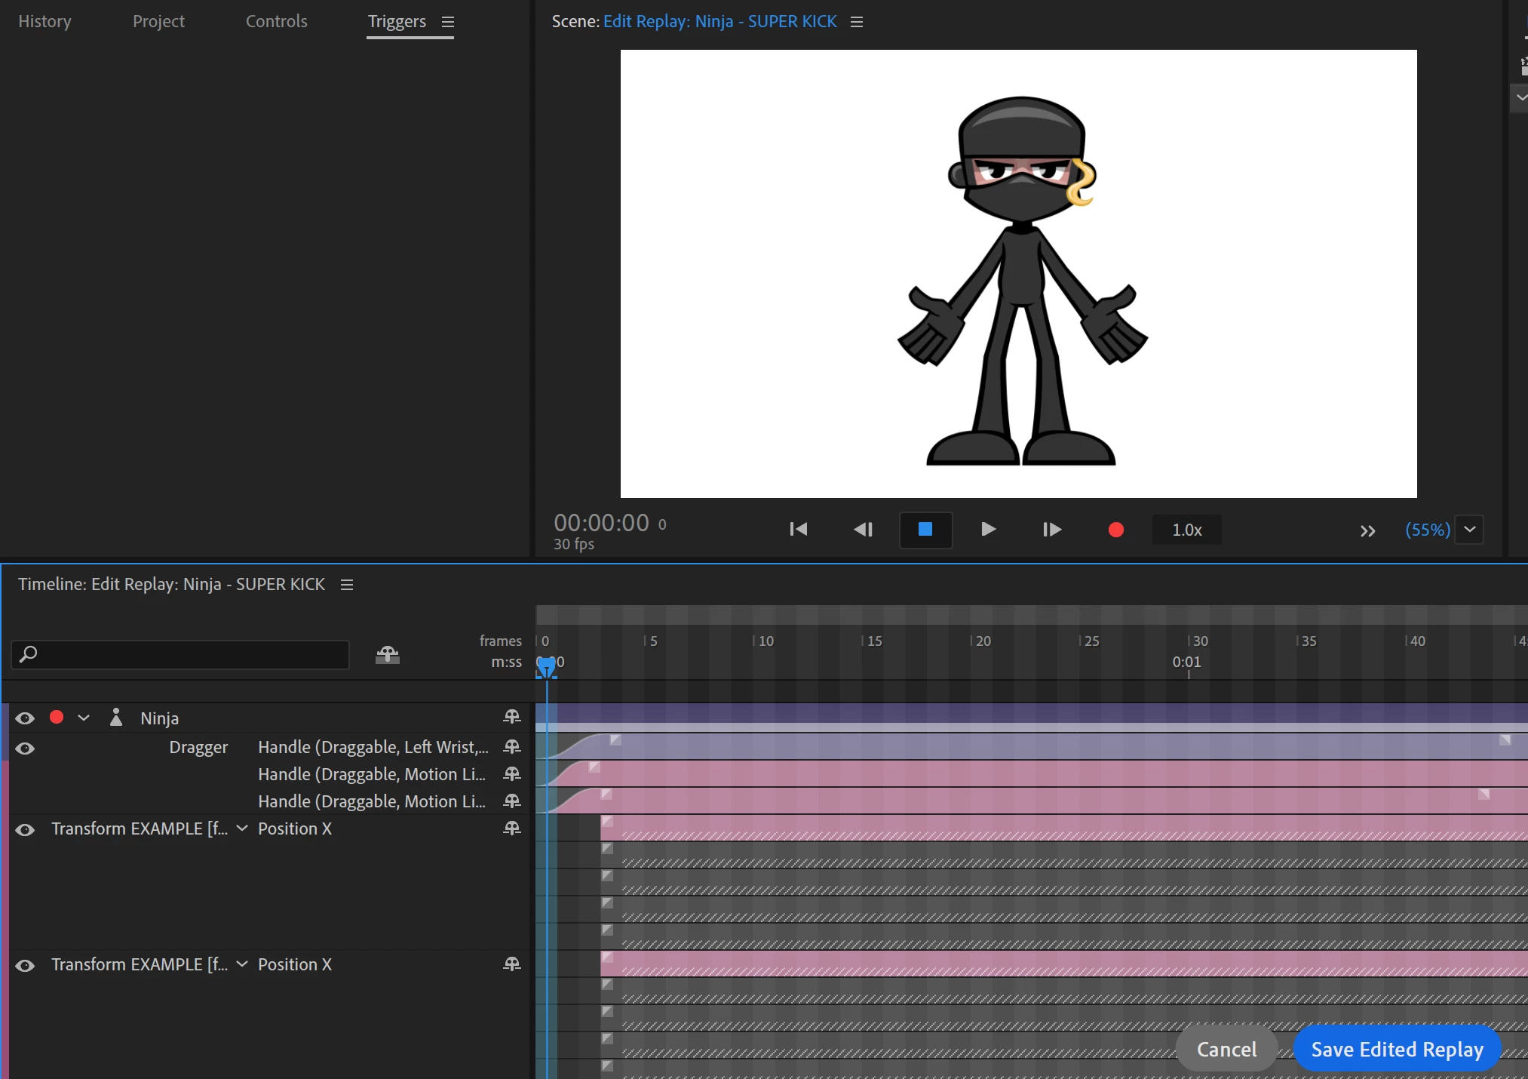Step back one frame
Image resolution: width=1528 pixels, height=1079 pixels.
pyautogui.click(x=863, y=530)
